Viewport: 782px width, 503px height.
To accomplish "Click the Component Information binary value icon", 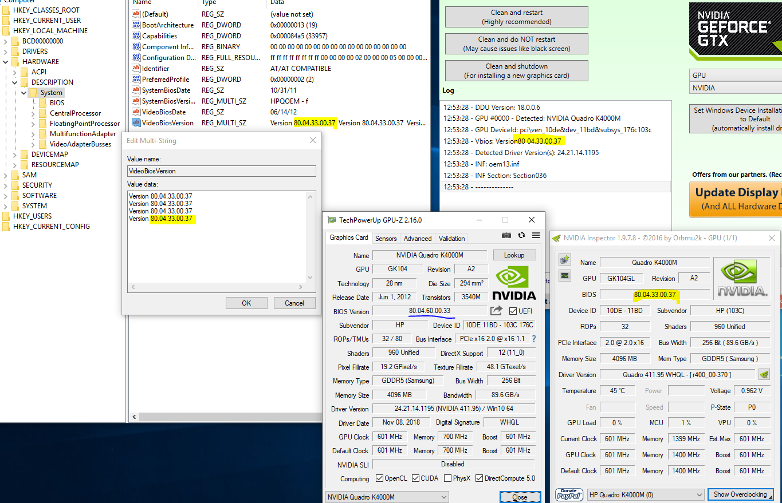I will 136,46.
